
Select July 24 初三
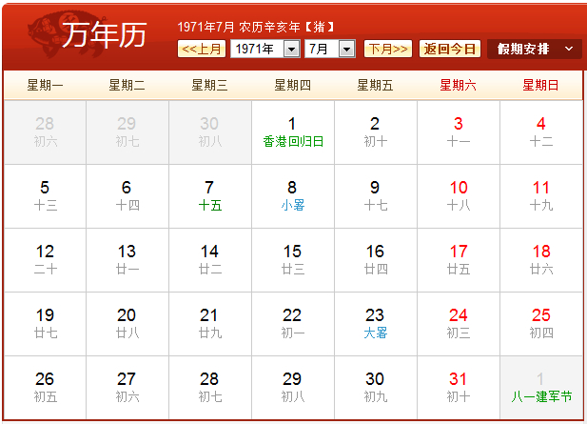pos(459,324)
